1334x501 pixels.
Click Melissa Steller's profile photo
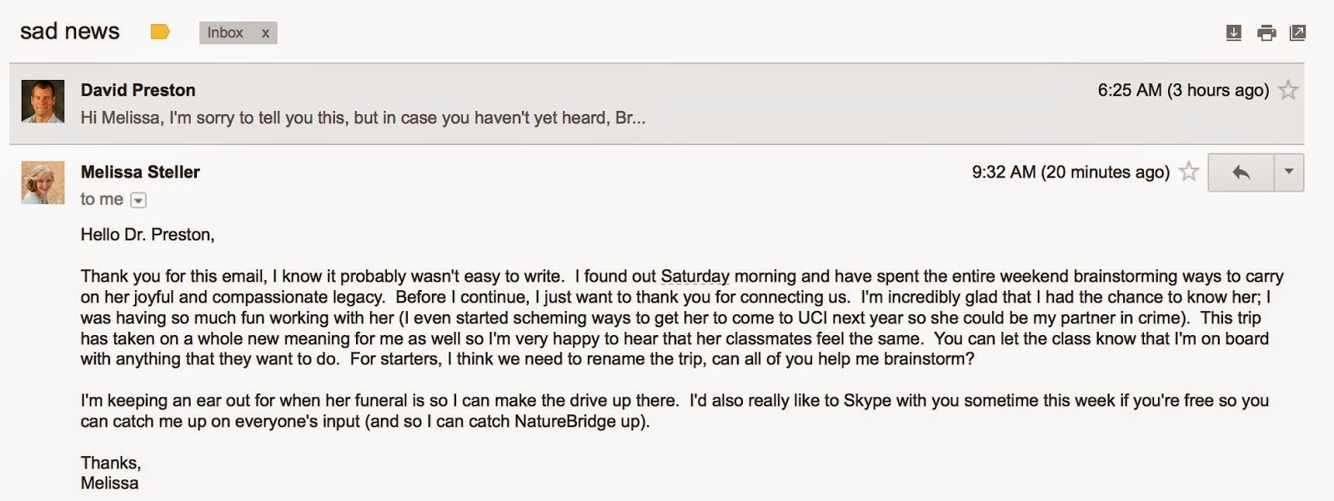point(43,183)
